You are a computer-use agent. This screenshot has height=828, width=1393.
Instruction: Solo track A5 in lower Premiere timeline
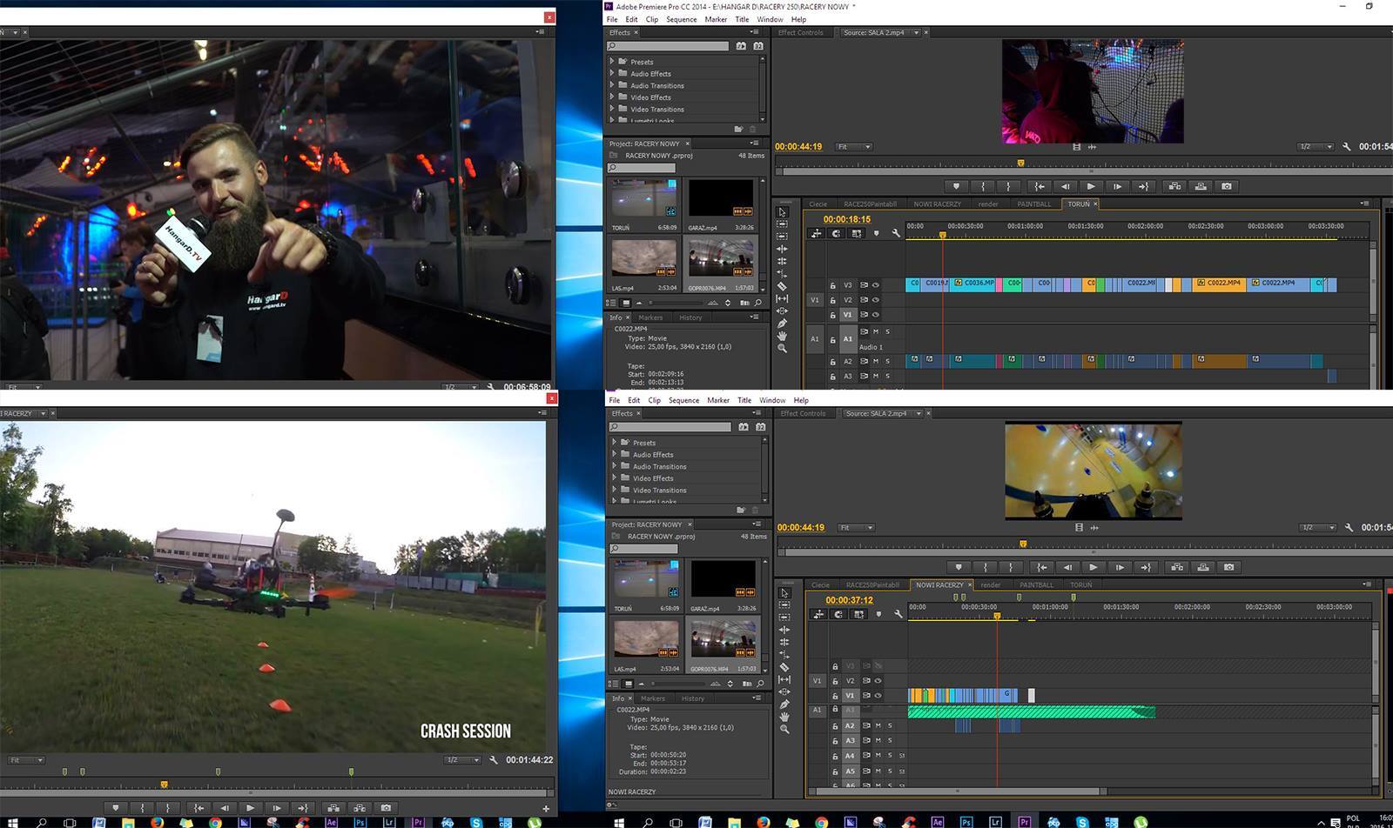(x=890, y=771)
